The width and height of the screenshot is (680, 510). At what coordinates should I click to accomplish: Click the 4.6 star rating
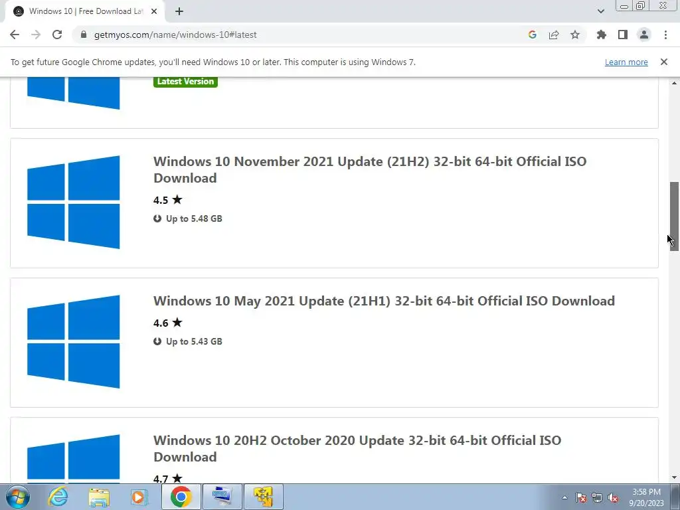pos(168,323)
